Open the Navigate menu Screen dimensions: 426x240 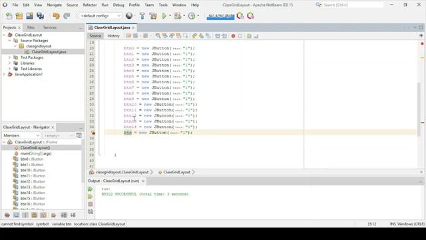click(x=55, y=5)
